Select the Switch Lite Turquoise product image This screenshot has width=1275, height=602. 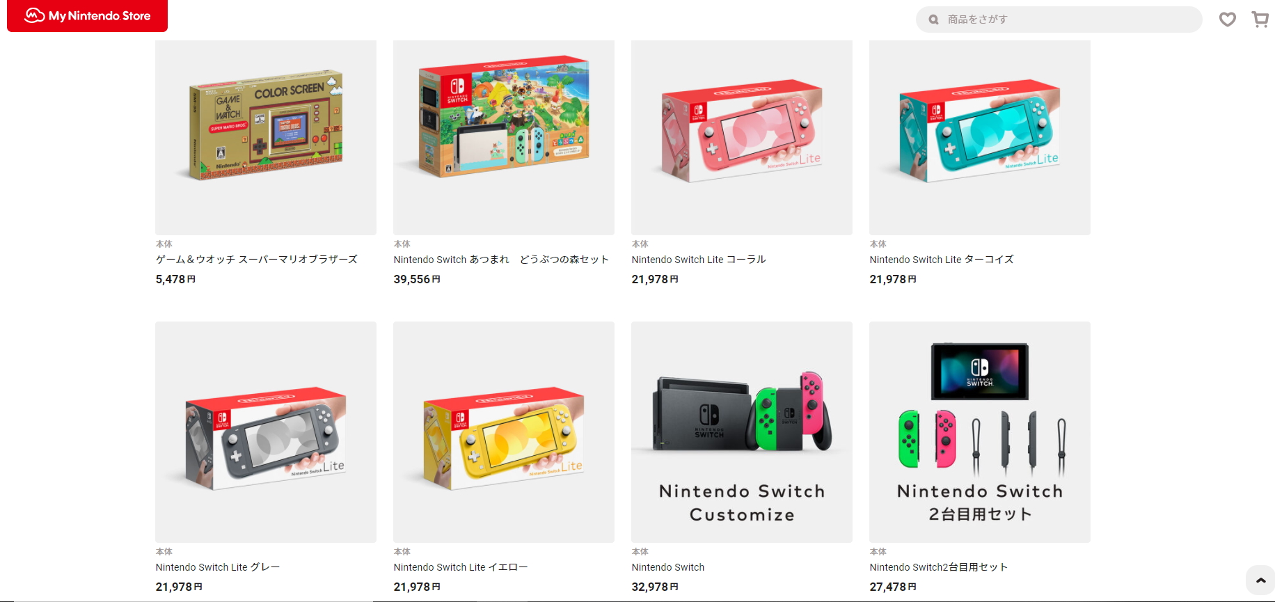coord(980,137)
